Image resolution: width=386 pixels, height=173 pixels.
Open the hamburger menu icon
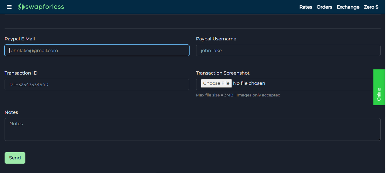(9, 7)
